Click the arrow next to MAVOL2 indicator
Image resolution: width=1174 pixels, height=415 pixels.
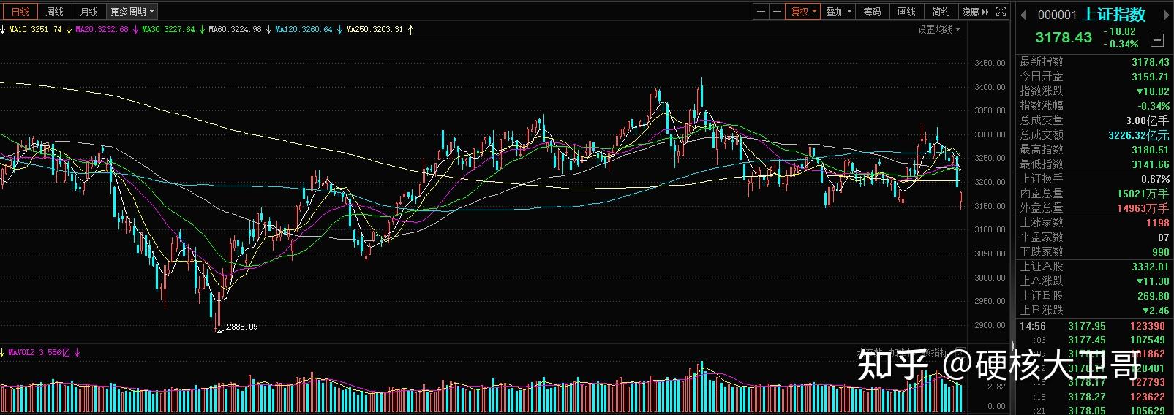pos(77,352)
